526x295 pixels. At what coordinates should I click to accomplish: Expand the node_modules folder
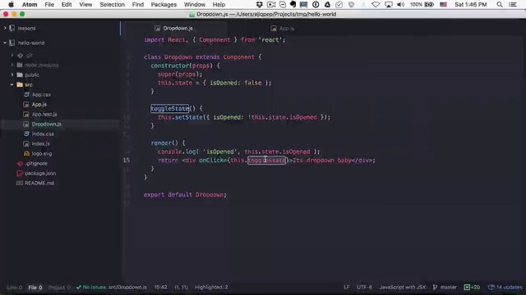(x=12, y=65)
